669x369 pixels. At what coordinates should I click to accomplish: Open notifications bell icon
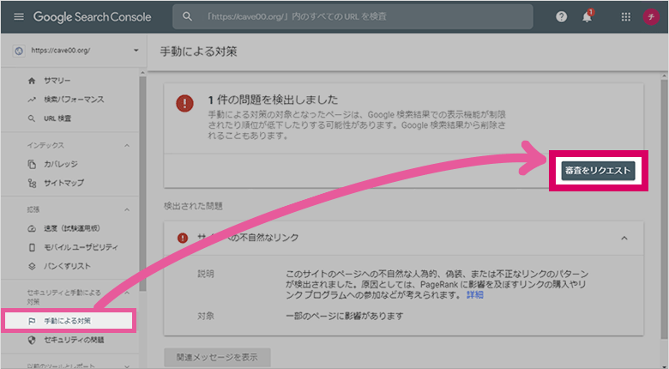click(x=587, y=16)
